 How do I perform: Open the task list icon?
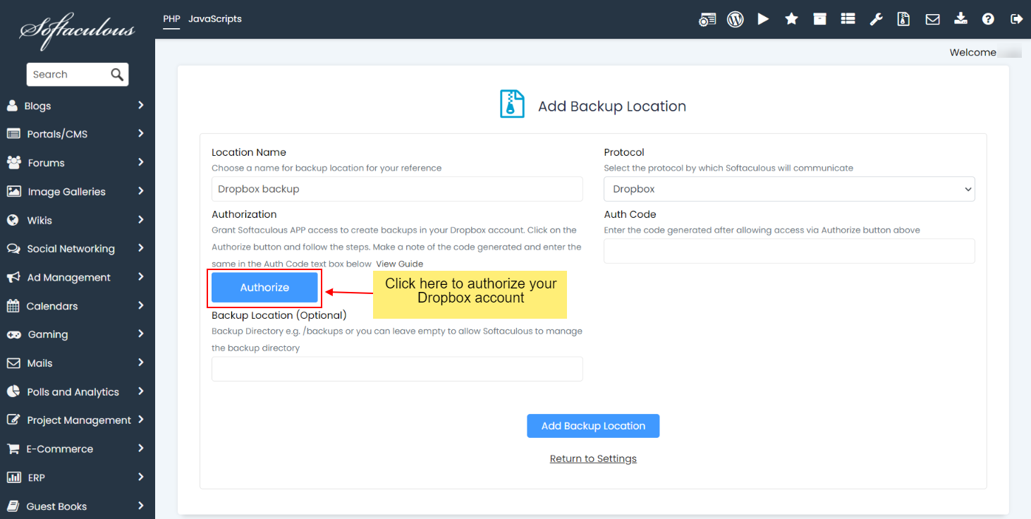point(848,19)
